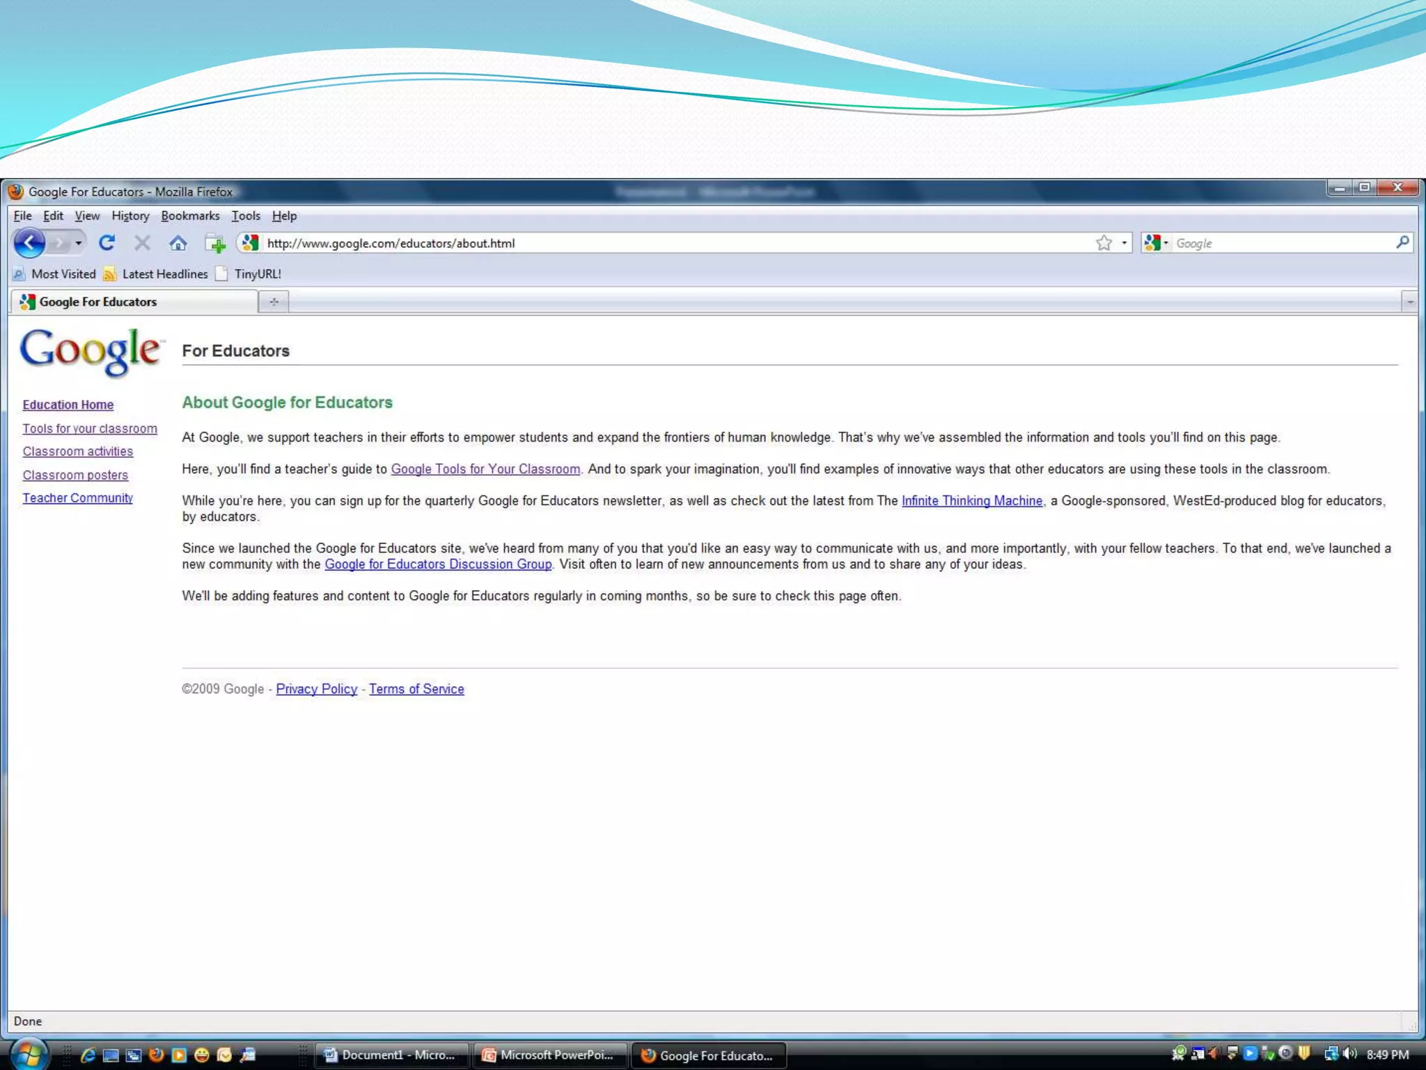Click the stop loading X icon
The image size is (1426, 1070).
point(142,243)
